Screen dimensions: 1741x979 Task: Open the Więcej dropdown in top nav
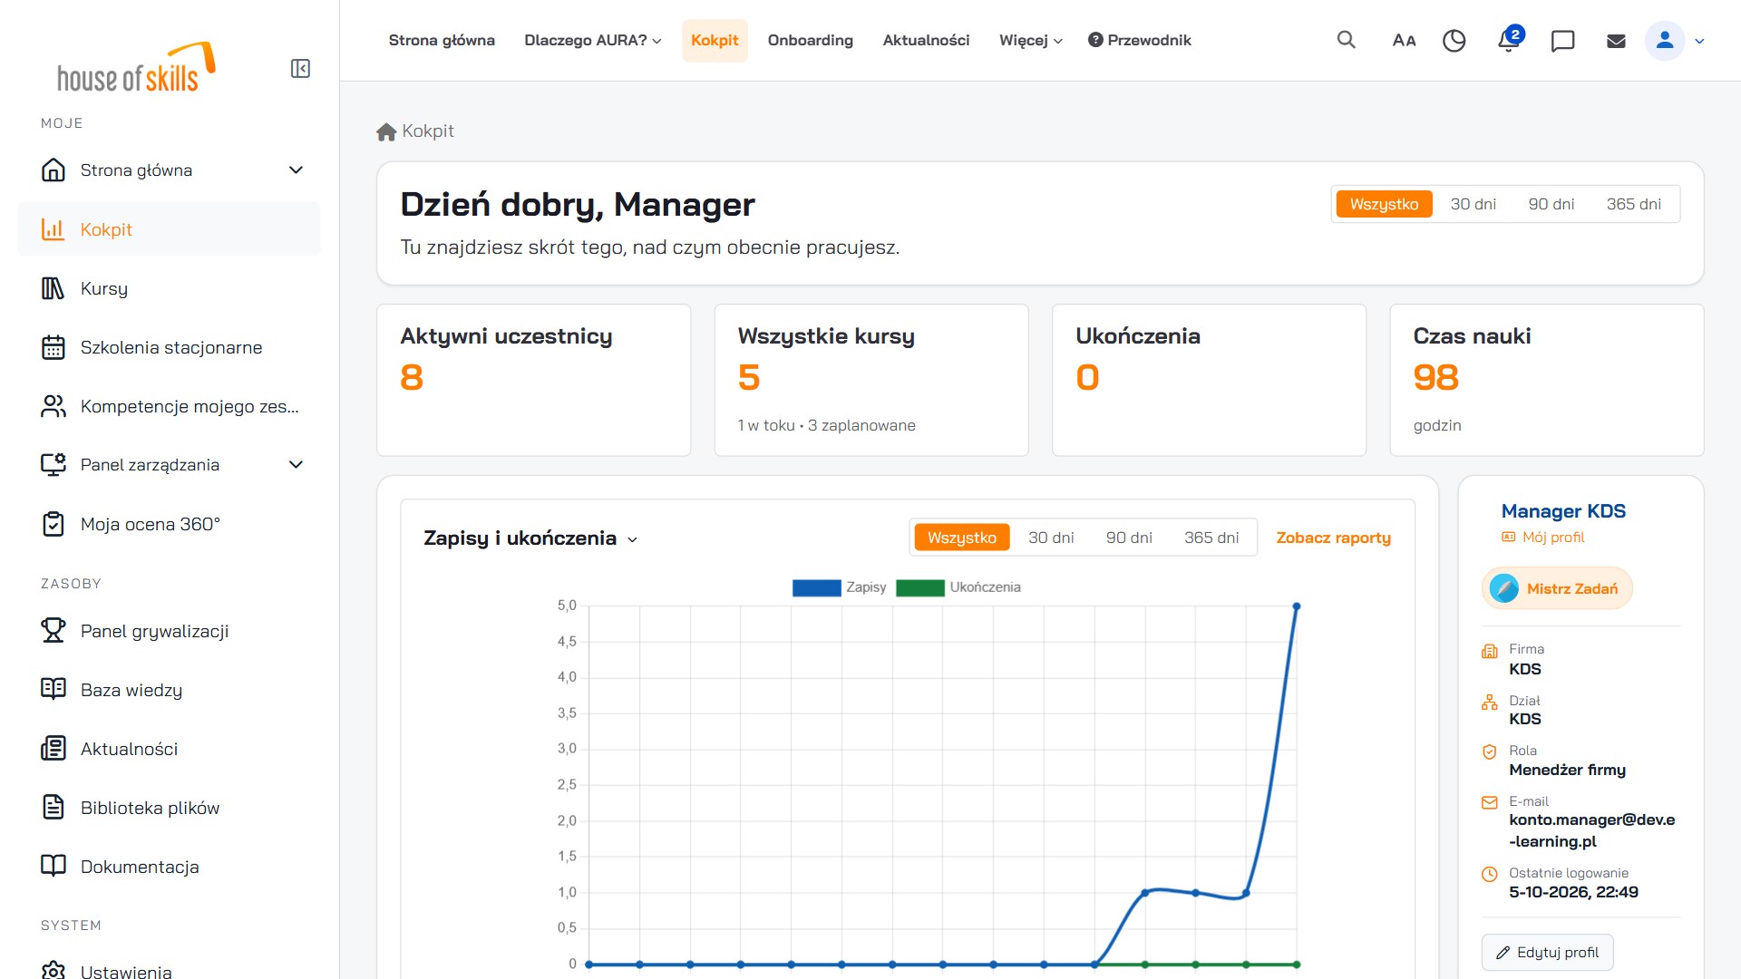pyautogui.click(x=1030, y=41)
